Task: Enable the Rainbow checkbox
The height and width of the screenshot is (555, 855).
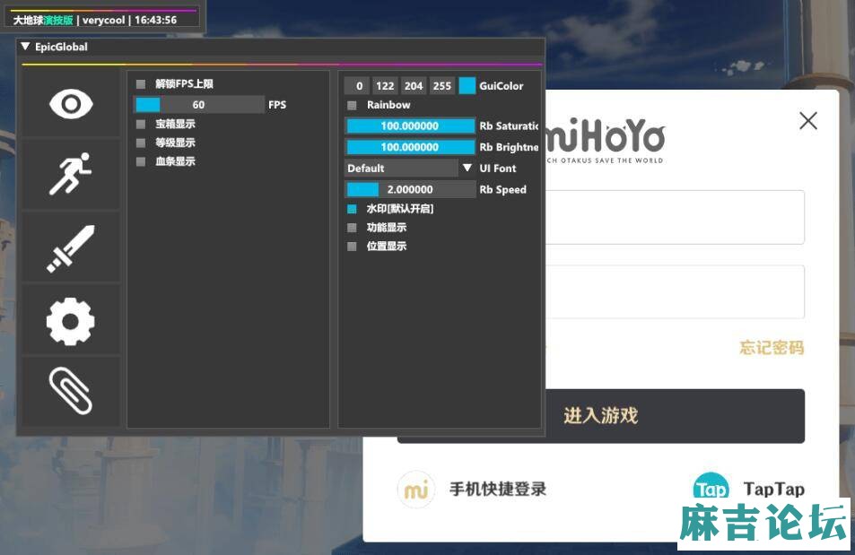Action: pyautogui.click(x=353, y=105)
